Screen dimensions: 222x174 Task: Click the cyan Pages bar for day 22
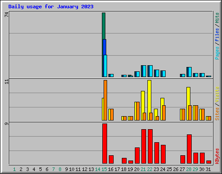pos(151,71)
